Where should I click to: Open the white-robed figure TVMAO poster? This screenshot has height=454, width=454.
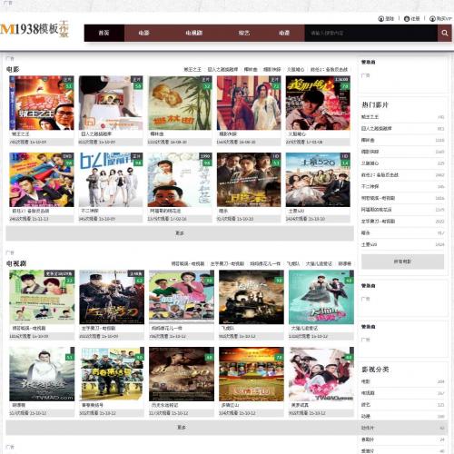pyautogui.click(x=42, y=374)
